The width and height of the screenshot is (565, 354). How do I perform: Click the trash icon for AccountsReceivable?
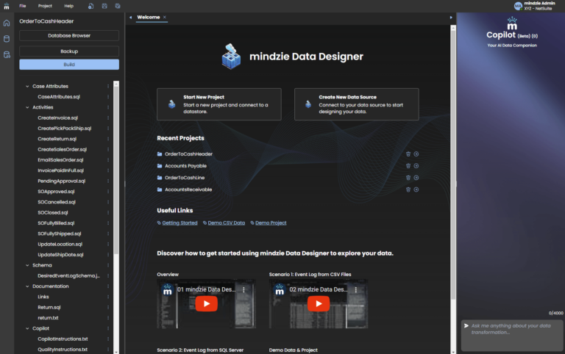point(408,189)
